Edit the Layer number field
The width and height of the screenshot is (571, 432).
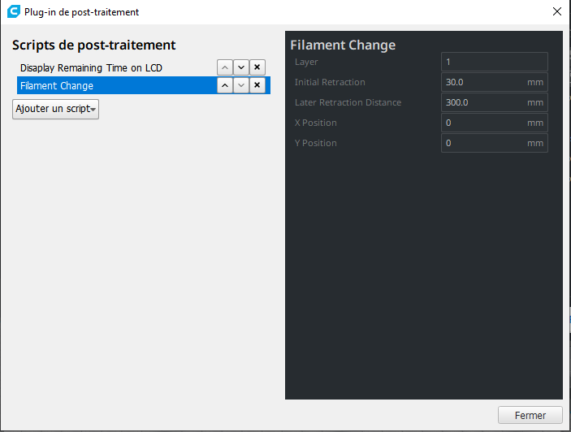click(x=495, y=62)
